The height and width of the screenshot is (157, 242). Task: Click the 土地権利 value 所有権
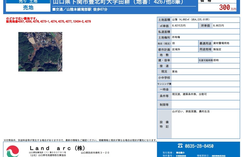pos(176,37)
